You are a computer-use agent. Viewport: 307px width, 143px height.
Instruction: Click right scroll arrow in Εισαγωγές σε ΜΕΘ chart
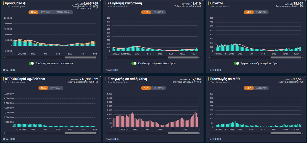pos(302,133)
